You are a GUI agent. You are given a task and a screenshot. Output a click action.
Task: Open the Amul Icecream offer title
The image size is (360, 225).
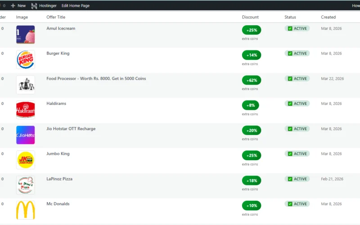(x=61, y=28)
